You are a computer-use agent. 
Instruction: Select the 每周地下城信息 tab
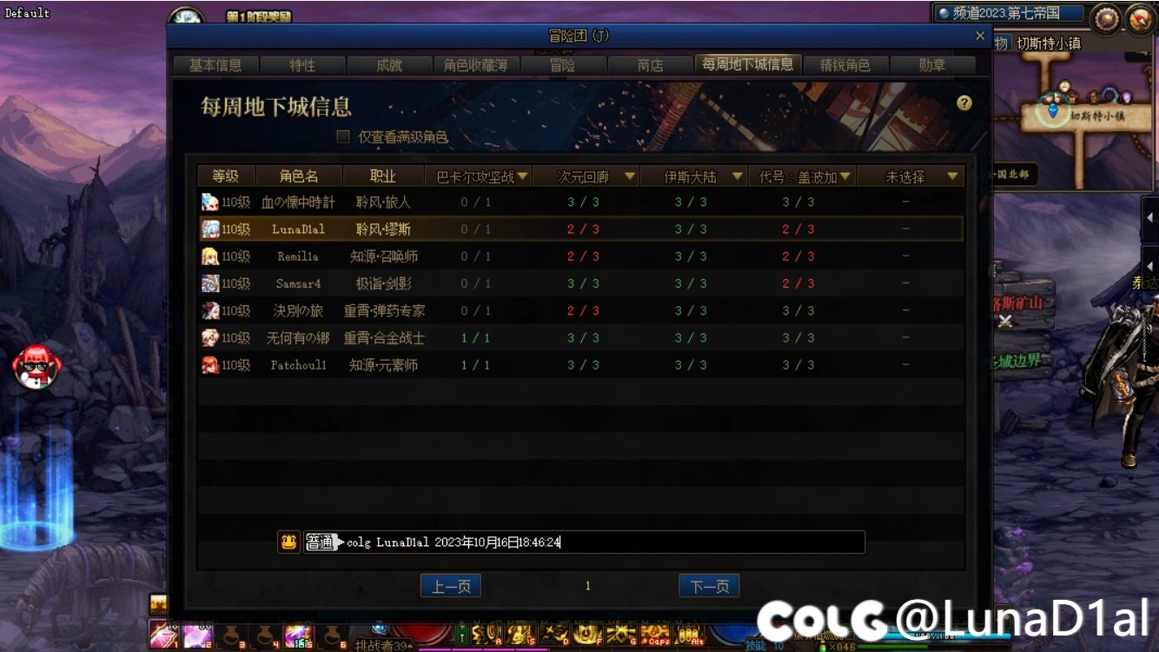(747, 64)
